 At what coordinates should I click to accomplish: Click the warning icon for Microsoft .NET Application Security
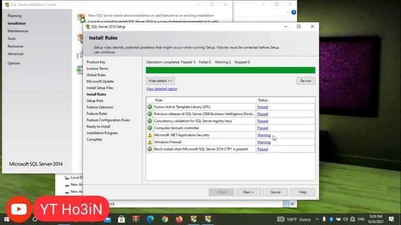pyautogui.click(x=150, y=135)
